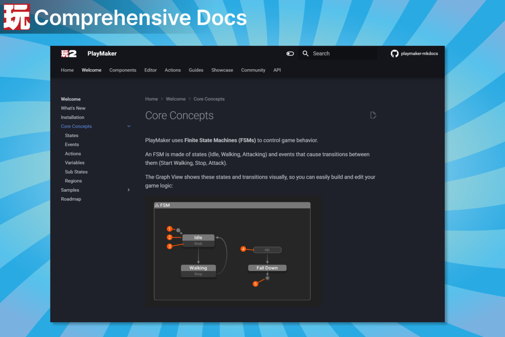The width and height of the screenshot is (505, 337).
Task: Click the edit this page icon
Action: [373, 115]
